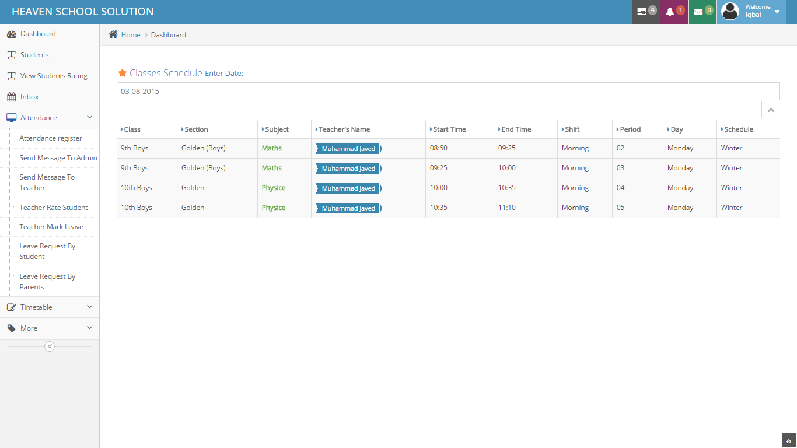Viewport: 797px width, 448px height.
Task: Click the Enter Date input field
Action: pos(448,92)
